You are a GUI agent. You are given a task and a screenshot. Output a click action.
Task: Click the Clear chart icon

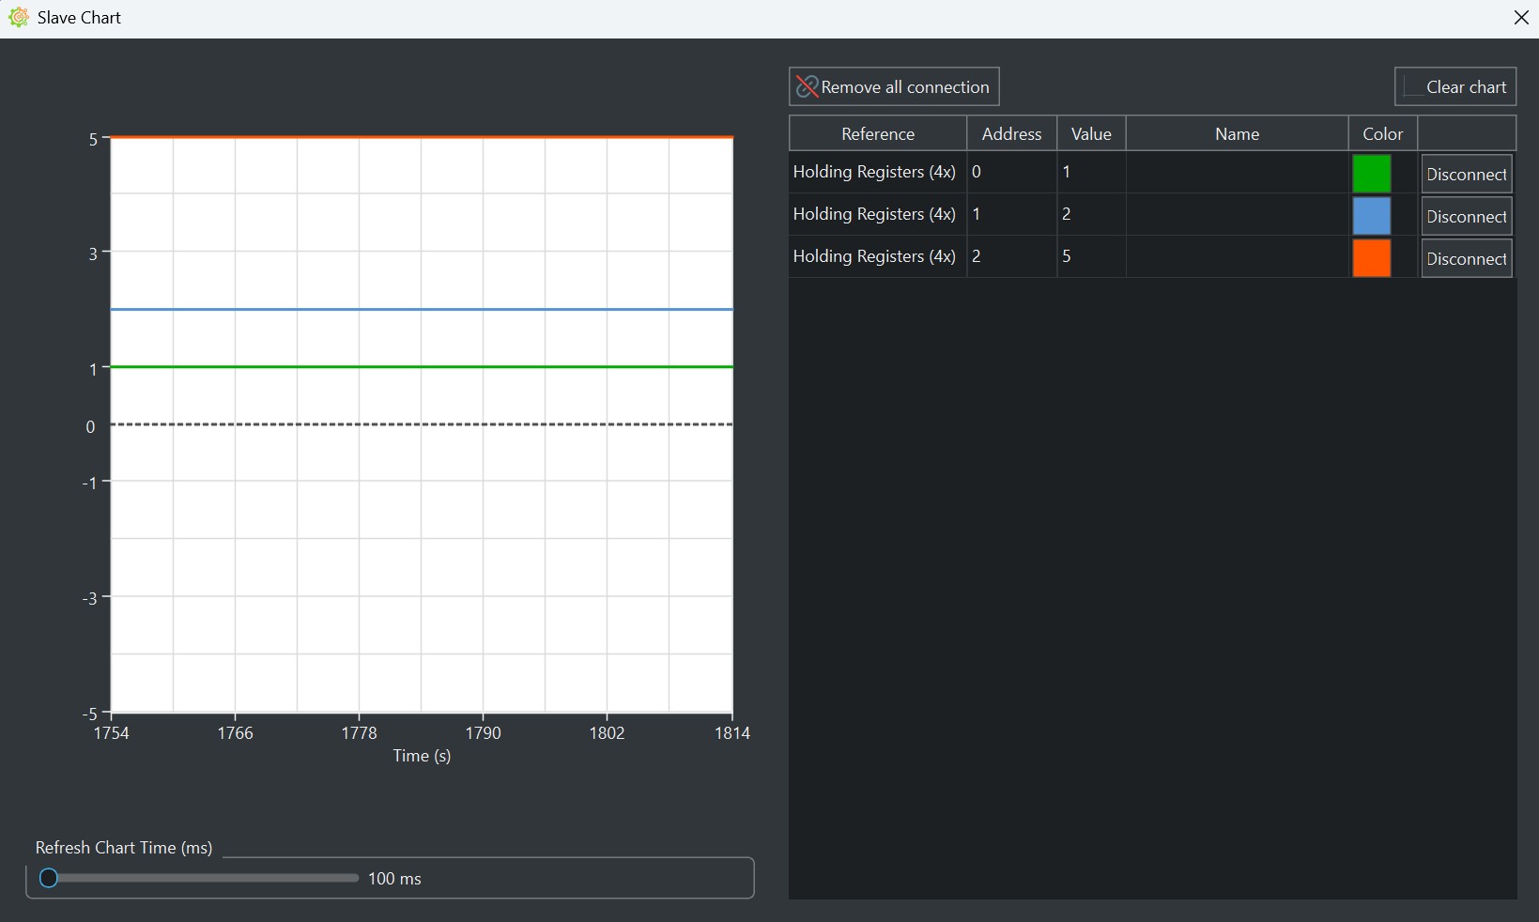[x=1412, y=86]
